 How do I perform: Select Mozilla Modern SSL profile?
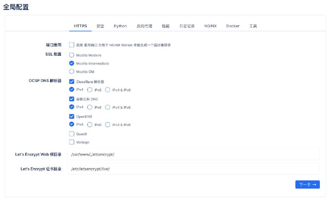pyautogui.click(x=72, y=55)
